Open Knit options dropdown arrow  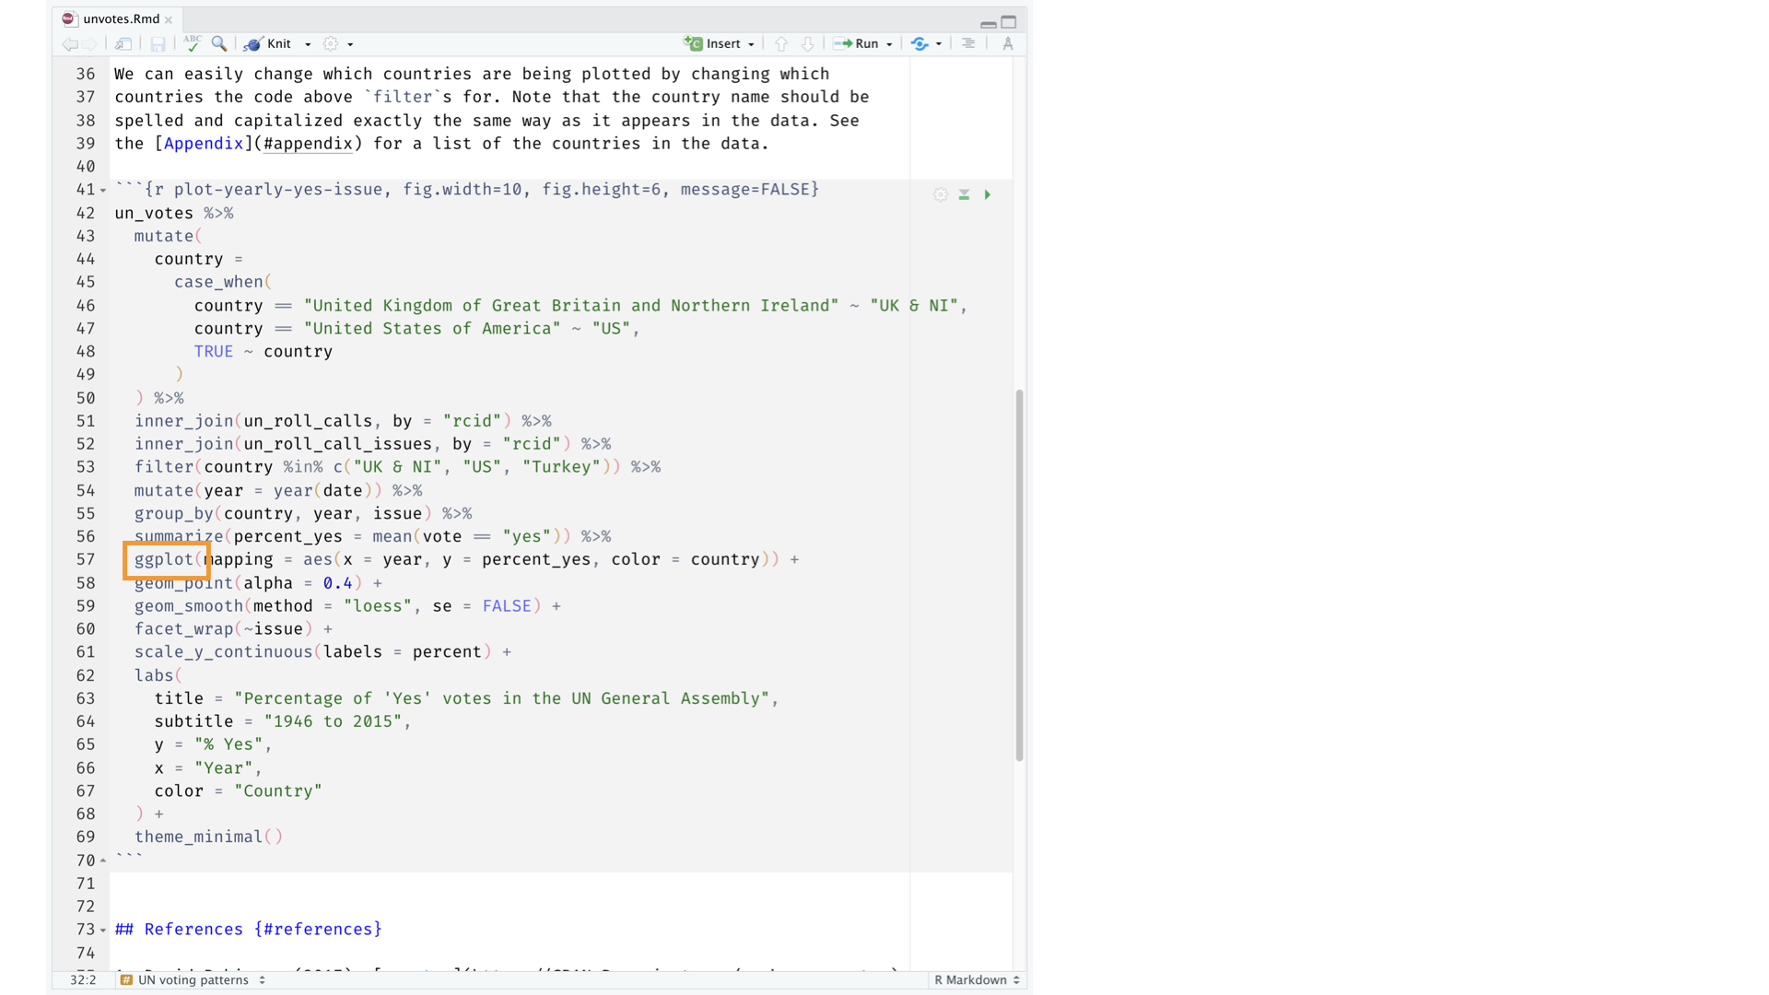(x=308, y=44)
